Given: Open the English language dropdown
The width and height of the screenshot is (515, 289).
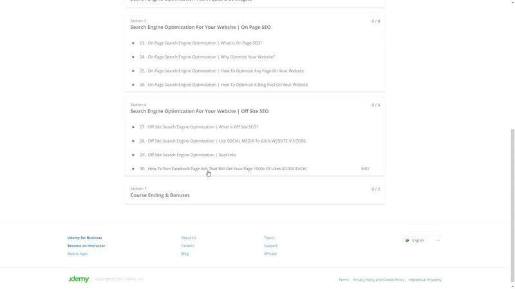Looking at the screenshot, I should 422,240.
